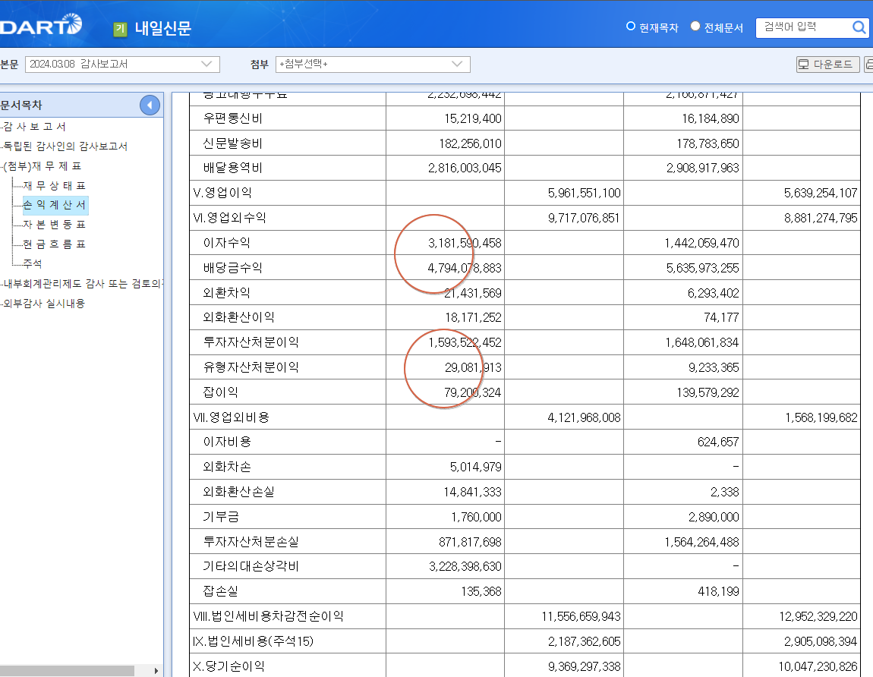Click the VII.영업외비용 row label
Image resolution: width=873 pixels, height=677 pixels.
tap(231, 417)
